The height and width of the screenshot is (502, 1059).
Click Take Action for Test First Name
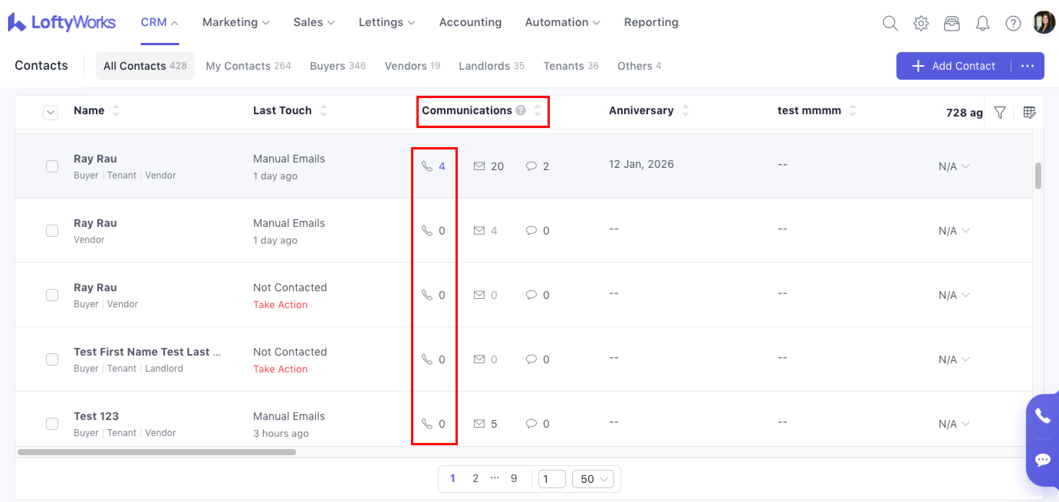pyautogui.click(x=280, y=369)
